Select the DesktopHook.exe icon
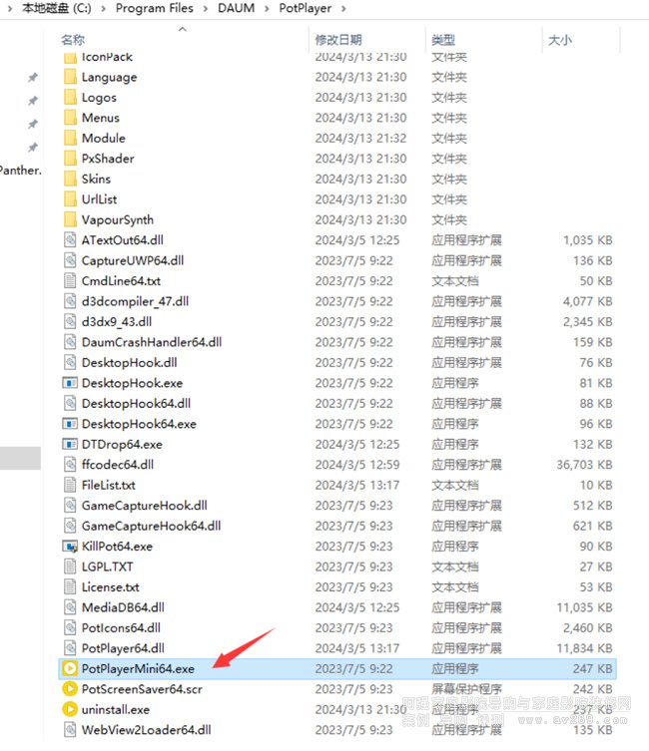Viewport: 649px width, 751px height. point(70,383)
